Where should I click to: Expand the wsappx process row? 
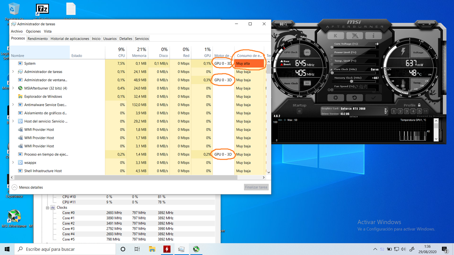click(x=13, y=163)
